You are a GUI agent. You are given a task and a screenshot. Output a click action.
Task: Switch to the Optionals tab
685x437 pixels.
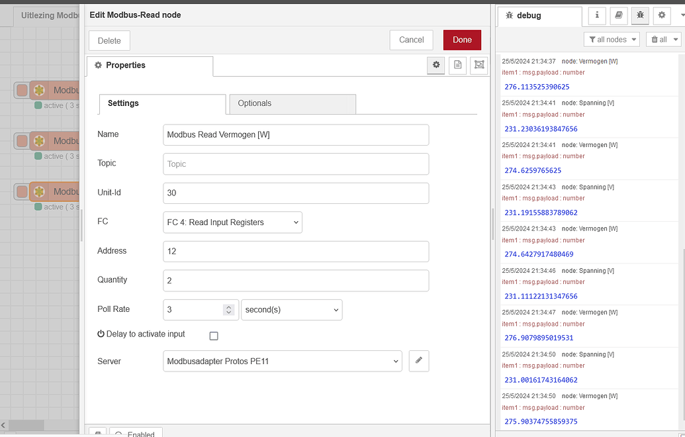(x=293, y=104)
